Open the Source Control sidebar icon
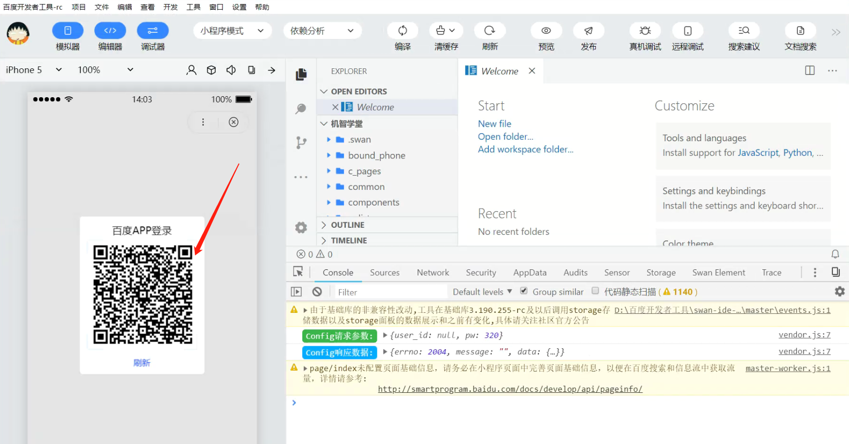 coord(301,143)
